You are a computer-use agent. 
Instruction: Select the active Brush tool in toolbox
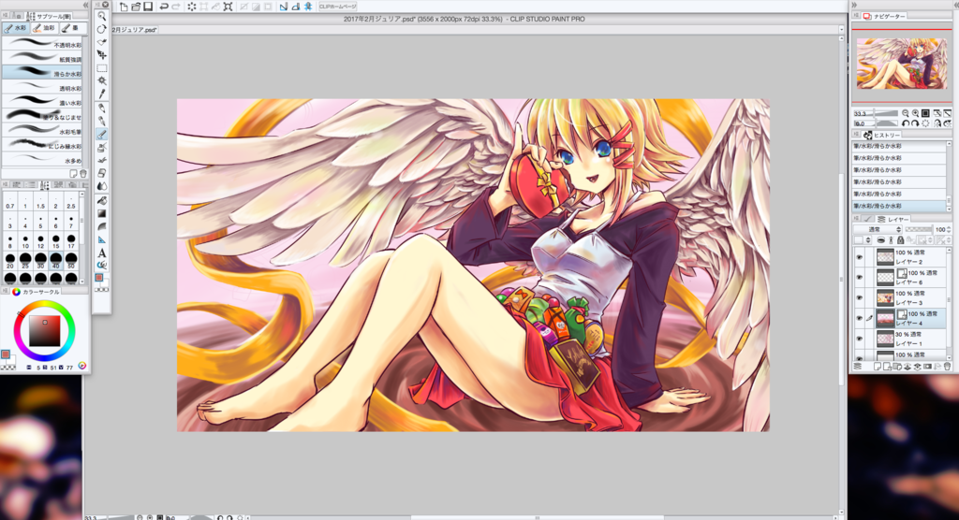(x=101, y=134)
